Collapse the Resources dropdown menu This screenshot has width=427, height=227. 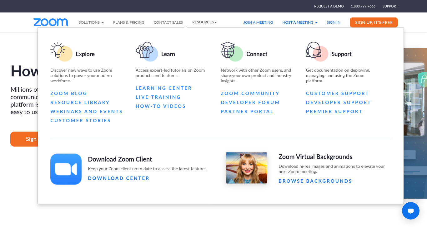204,22
